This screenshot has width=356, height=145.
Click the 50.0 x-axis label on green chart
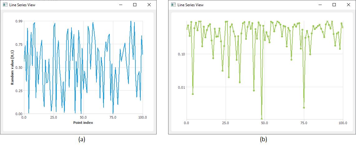265,123
